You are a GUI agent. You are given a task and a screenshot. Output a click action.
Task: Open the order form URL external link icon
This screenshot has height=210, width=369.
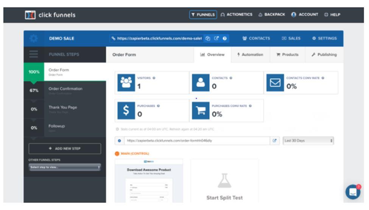coord(275,141)
